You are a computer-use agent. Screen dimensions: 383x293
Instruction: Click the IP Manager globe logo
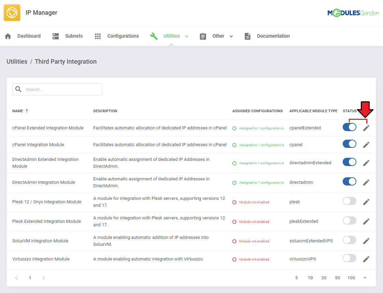pyautogui.click(x=12, y=12)
